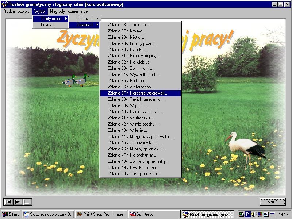This screenshot has width=292, height=219.
Task: Choose the Losowy menu option
Action: pos(47,25)
